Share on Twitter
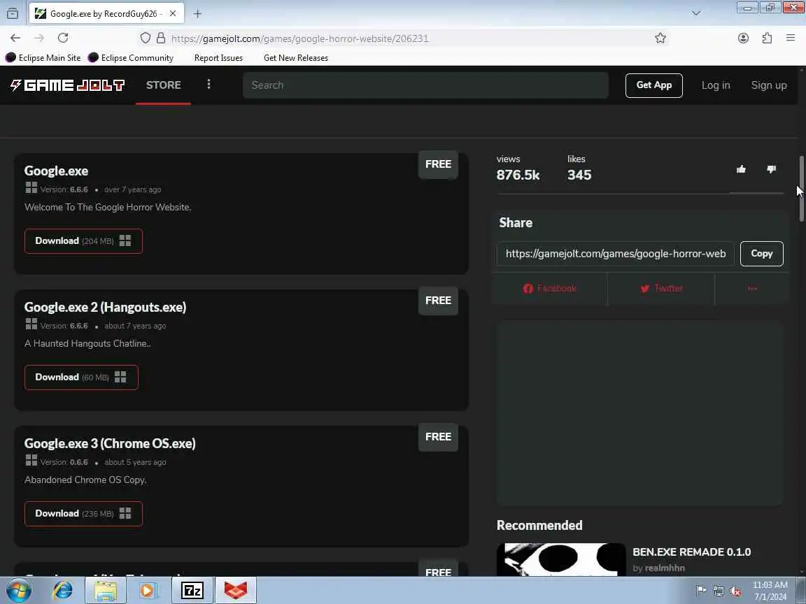The image size is (806, 604). [661, 289]
